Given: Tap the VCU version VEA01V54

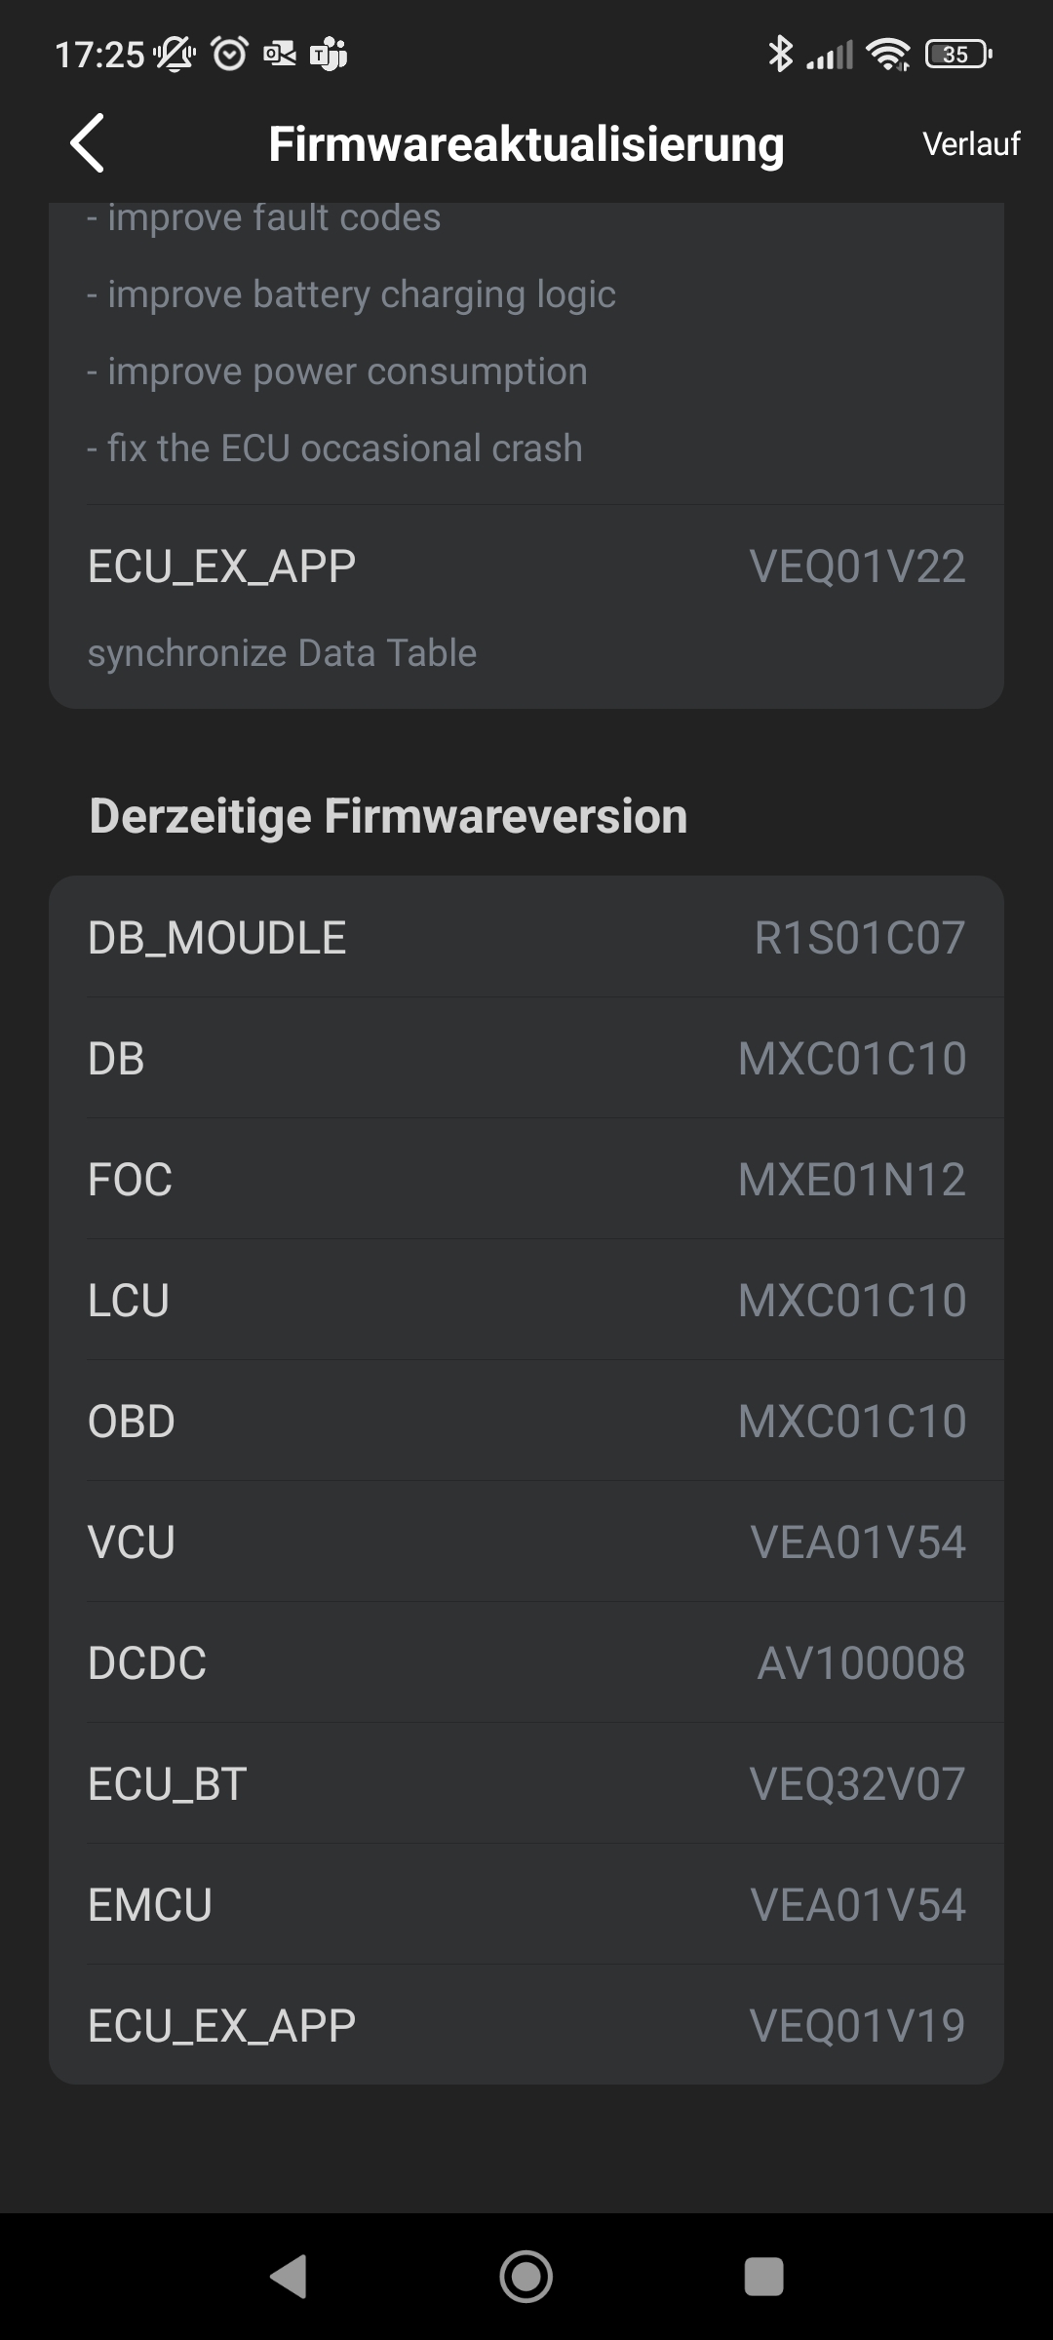Looking at the screenshot, I should coord(857,1542).
